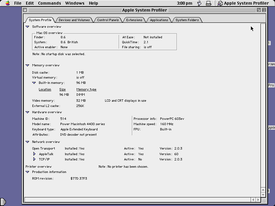Click the 3:00 pm menu bar clock

184,3
